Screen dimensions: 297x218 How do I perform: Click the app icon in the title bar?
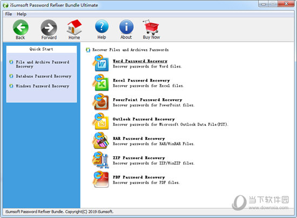(x=6, y=5)
